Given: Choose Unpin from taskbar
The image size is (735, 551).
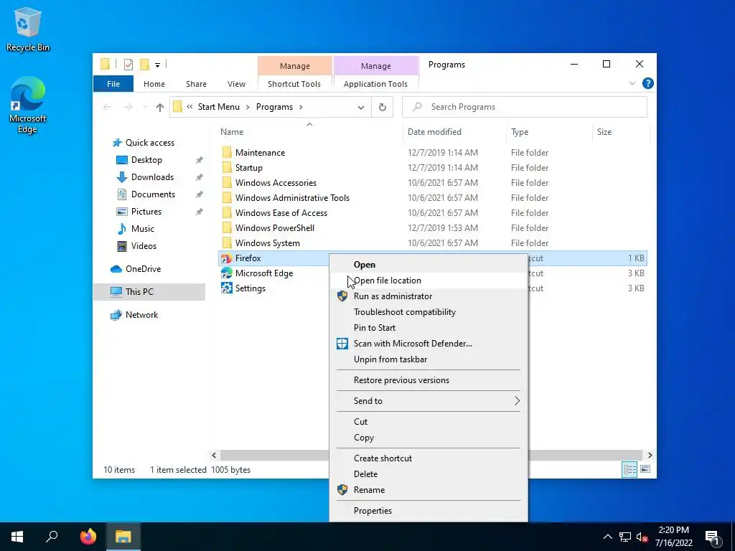Looking at the screenshot, I should [x=429, y=359].
